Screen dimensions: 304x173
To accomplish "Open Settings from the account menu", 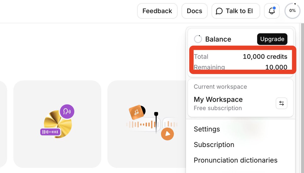I will (207, 129).
